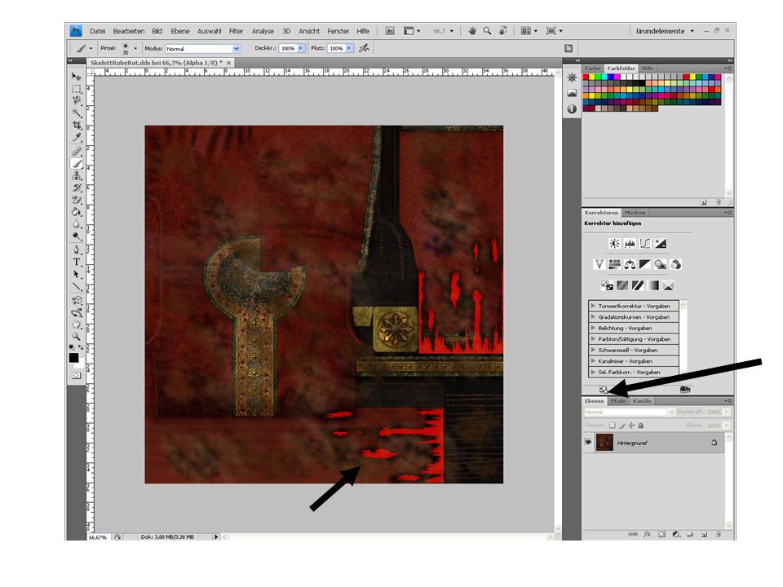Image resolution: width=783 pixels, height=587 pixels.
Task: Expand Farbton/Sättigung - Vorgaben
Action: coord(593,338)
